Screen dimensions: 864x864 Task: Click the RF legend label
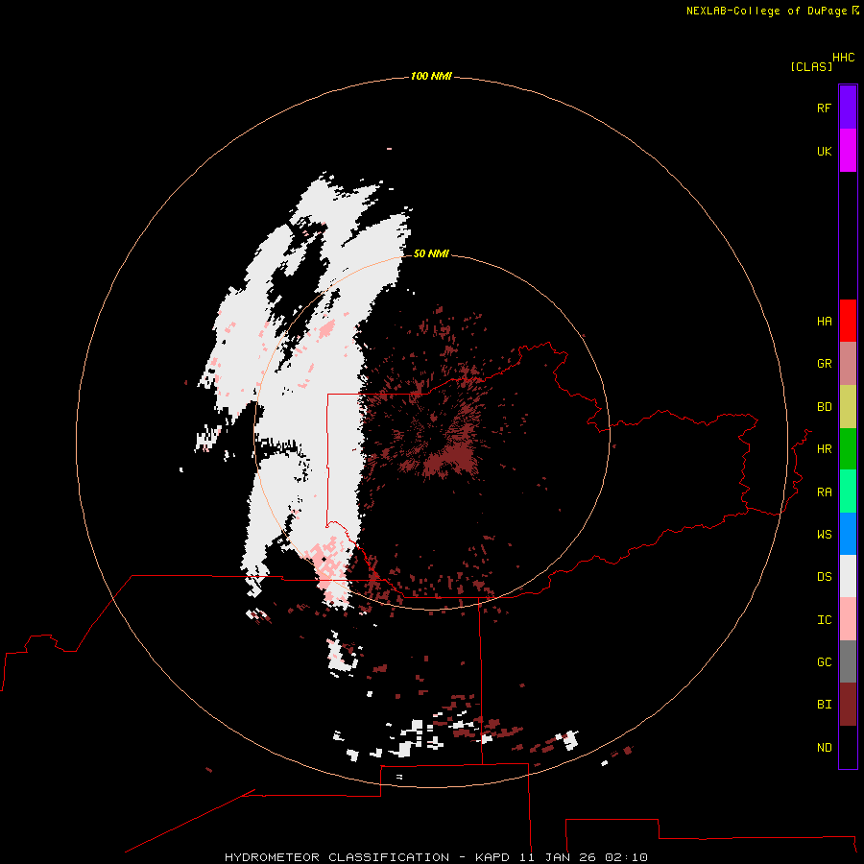pyautogui.click(x=824, y=108)
